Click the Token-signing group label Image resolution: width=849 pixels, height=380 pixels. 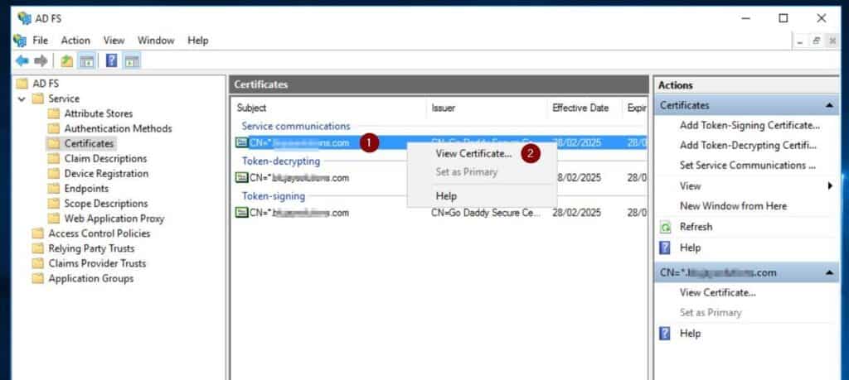(274, 195)
